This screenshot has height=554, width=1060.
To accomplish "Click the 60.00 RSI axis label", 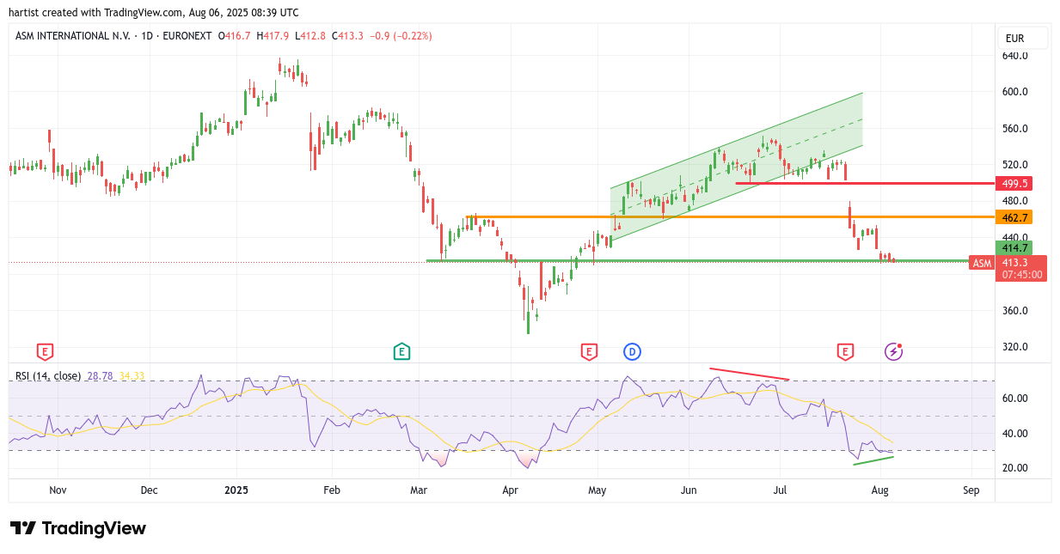I will [1015, 399].
